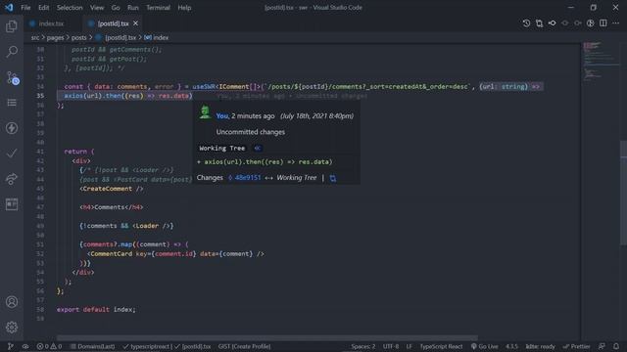Image resolution: width=627 pixels, height=352 pixels.
Task: Click open changes icon in editor toolbar
Action: (539, 23)
